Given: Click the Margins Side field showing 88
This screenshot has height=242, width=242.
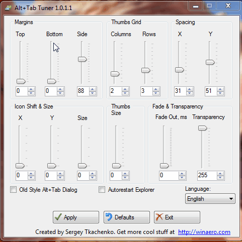Looking at the screenshot, I should (x=83, y=91).
